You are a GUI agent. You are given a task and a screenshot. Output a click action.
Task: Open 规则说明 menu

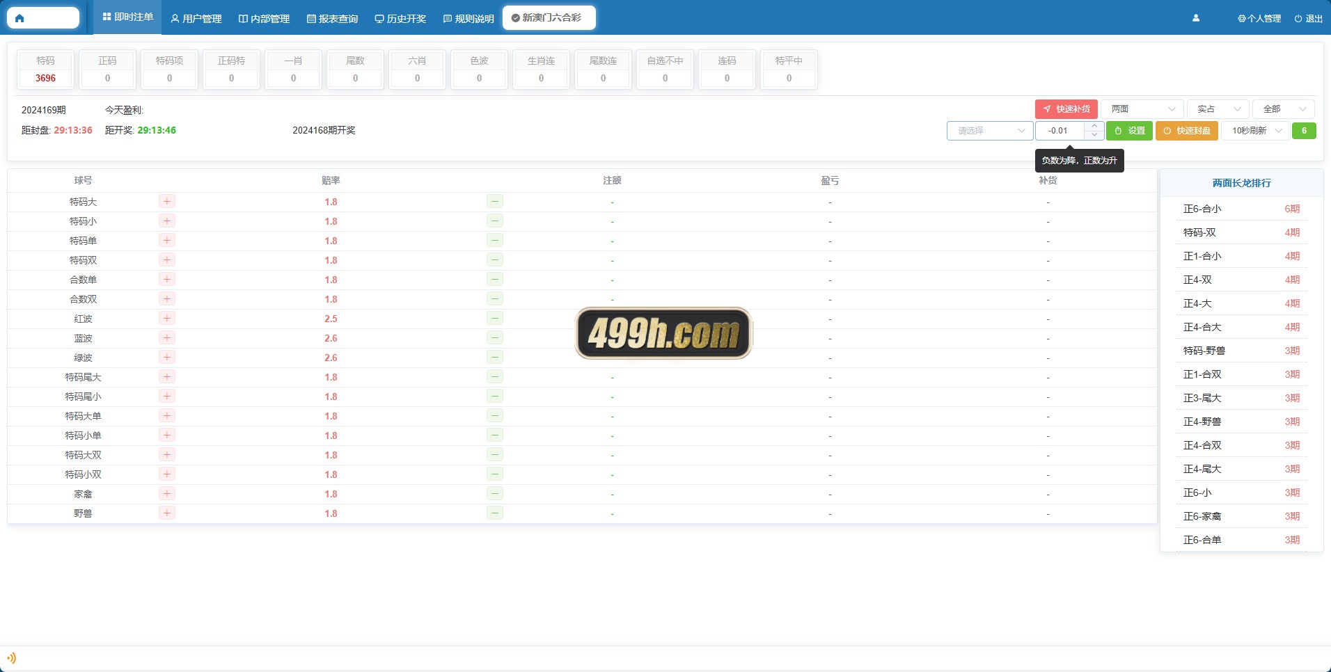click(468, 19)
